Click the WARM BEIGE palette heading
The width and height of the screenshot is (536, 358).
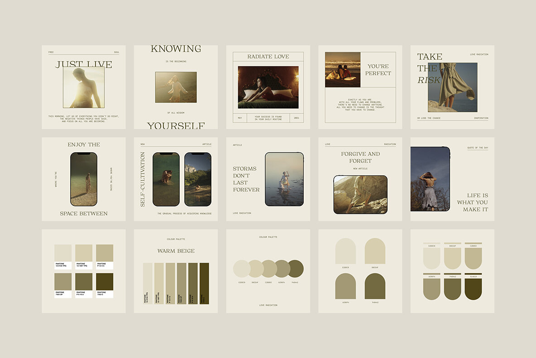pos(175,251)
